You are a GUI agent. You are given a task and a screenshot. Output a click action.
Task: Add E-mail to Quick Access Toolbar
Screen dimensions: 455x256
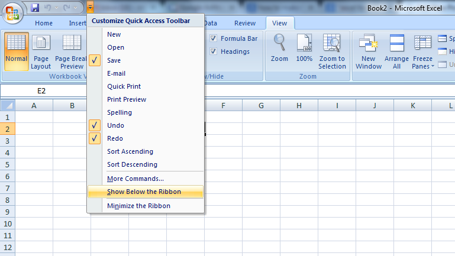pyautogui.click(x=146, y=73)
